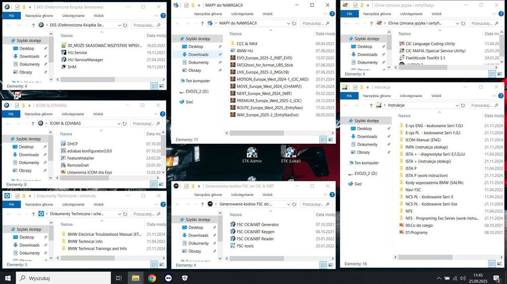
Task: Toggle details view in MAPY do NAWIGACJI window
Action: click(x=323, y=139)
